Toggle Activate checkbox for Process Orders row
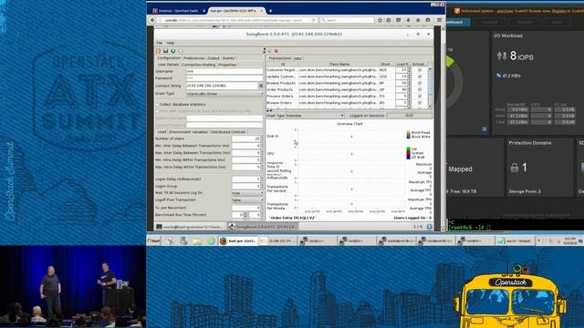The image size is (584, 328). pos(420,97)
